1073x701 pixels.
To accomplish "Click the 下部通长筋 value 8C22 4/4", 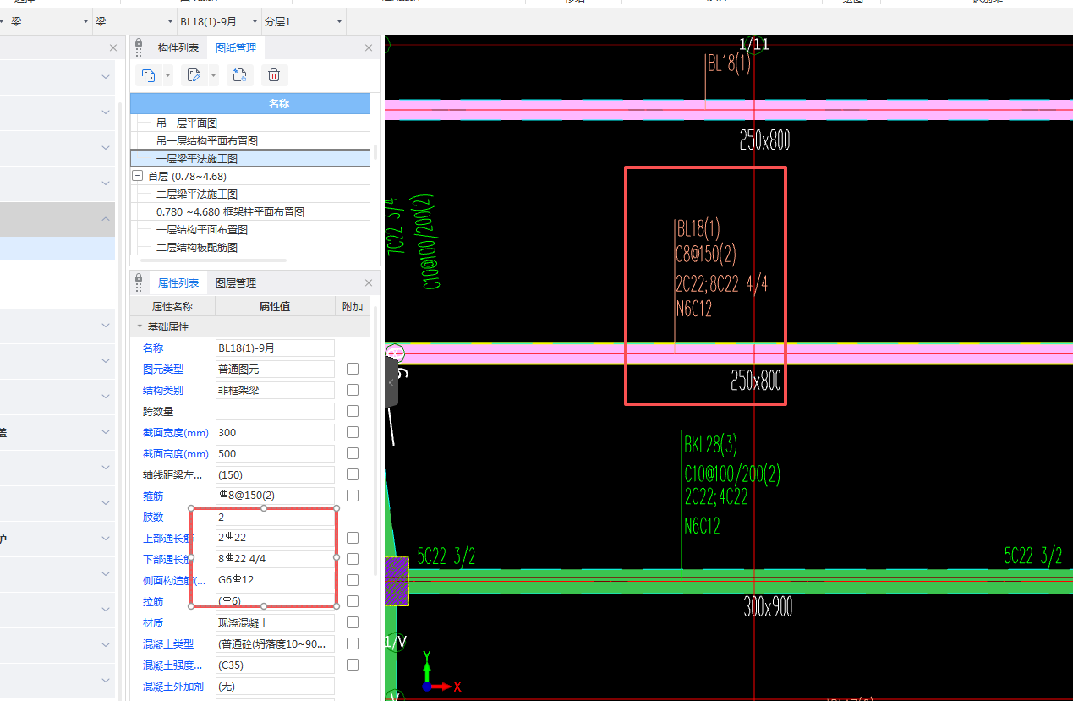I will click(x=275, y=559).
